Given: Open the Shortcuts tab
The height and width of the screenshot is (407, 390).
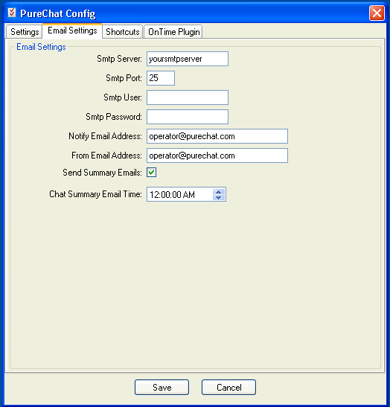Looking at the screenshot, I should click(123, 32).
